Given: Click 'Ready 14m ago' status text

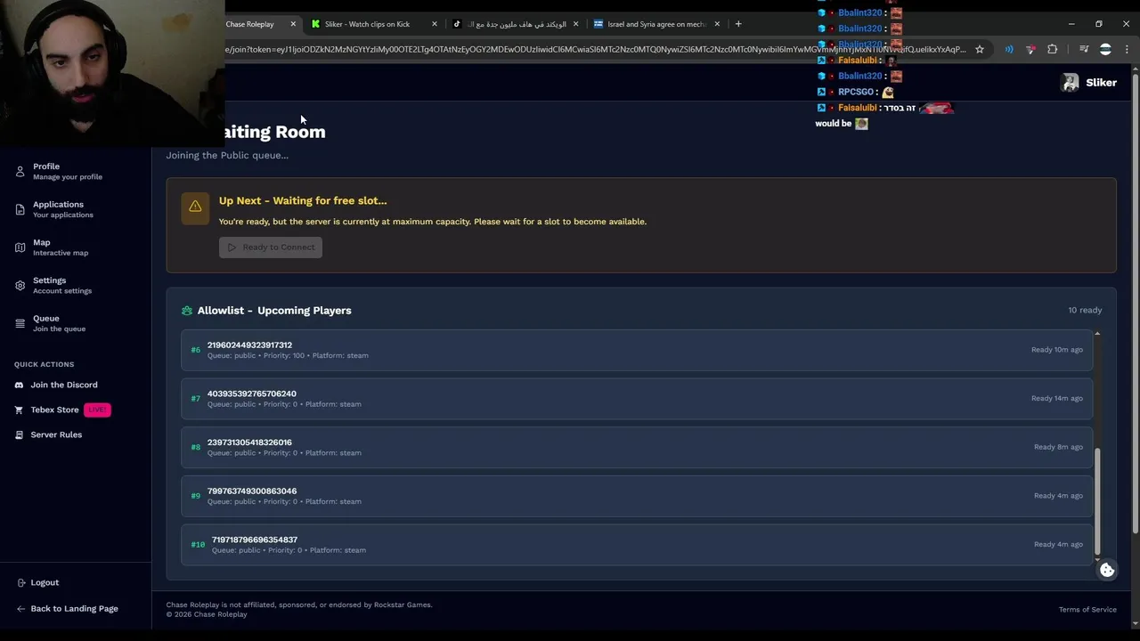Looking at the screenshot, I should point(1057,398).
